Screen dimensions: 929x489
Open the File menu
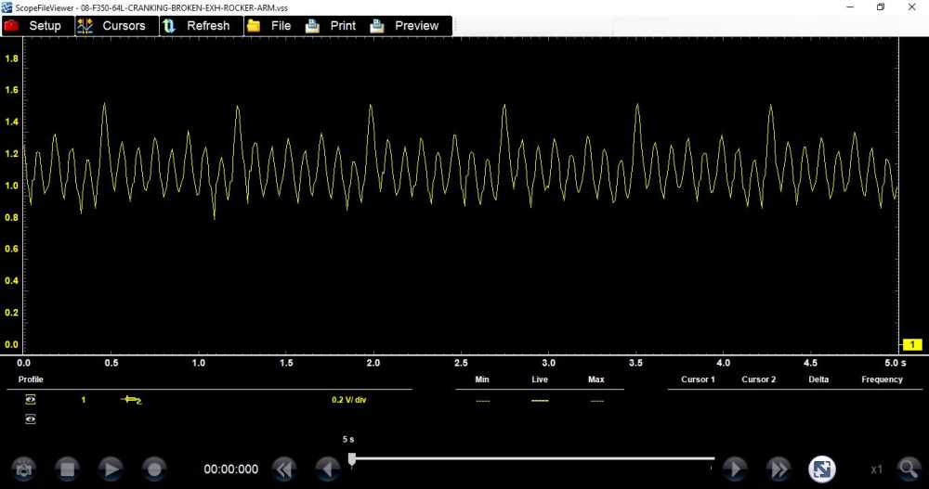(x=269, y=26)
